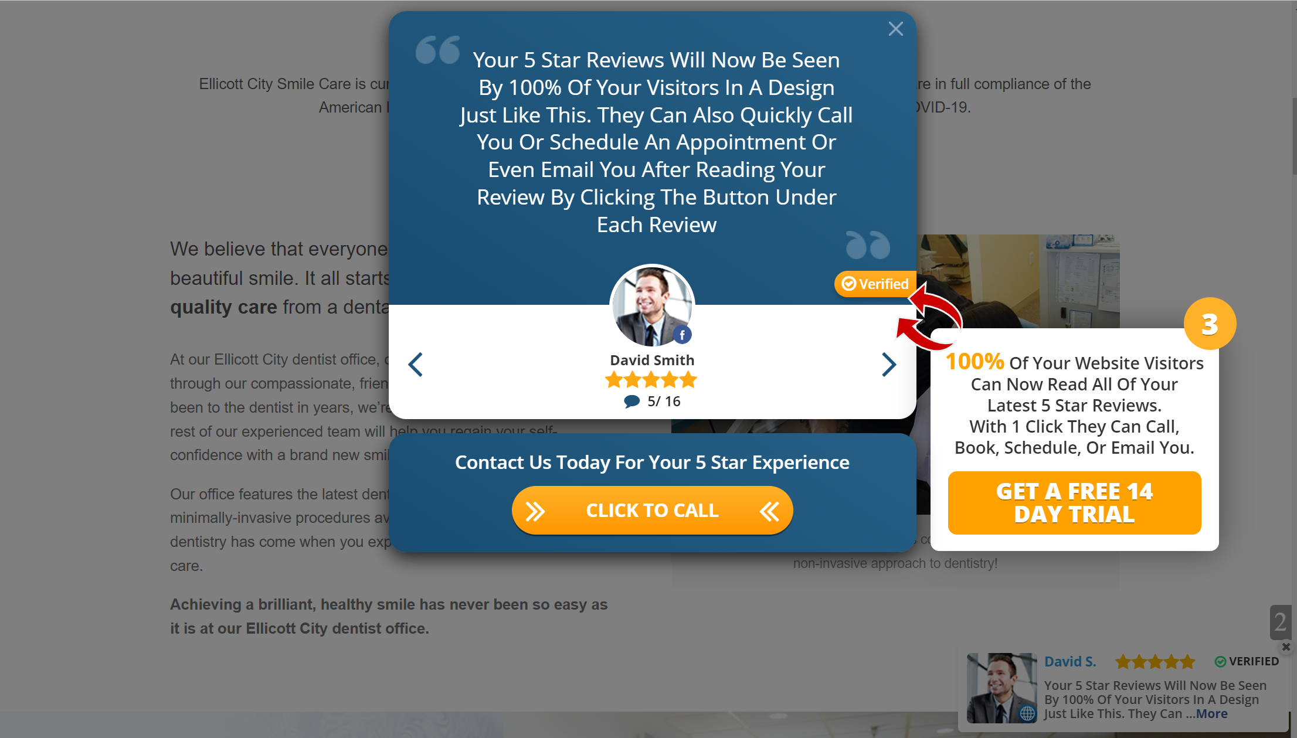Viewport: 1297px width, 738px height.
Task: Click the five star rating under David Smith
Action: [651, 380]
